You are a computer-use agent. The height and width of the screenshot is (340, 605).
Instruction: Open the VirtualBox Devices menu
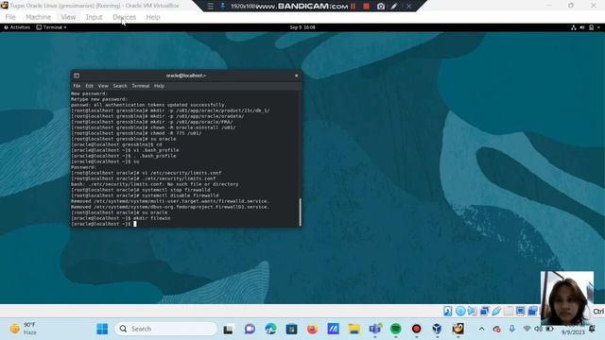(124, 17)
